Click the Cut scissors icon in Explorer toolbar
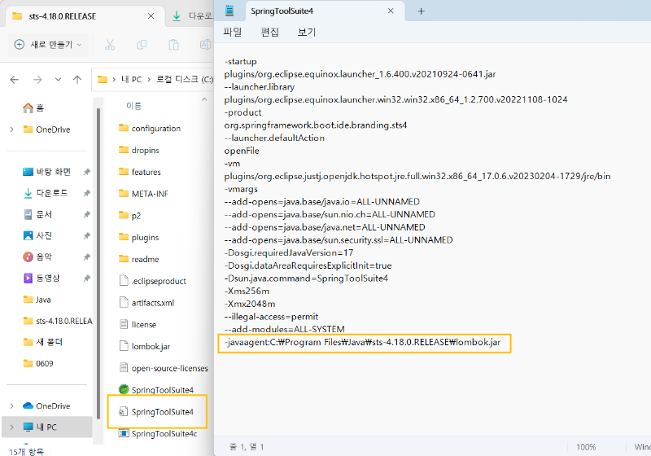 (x=110, y=45)
